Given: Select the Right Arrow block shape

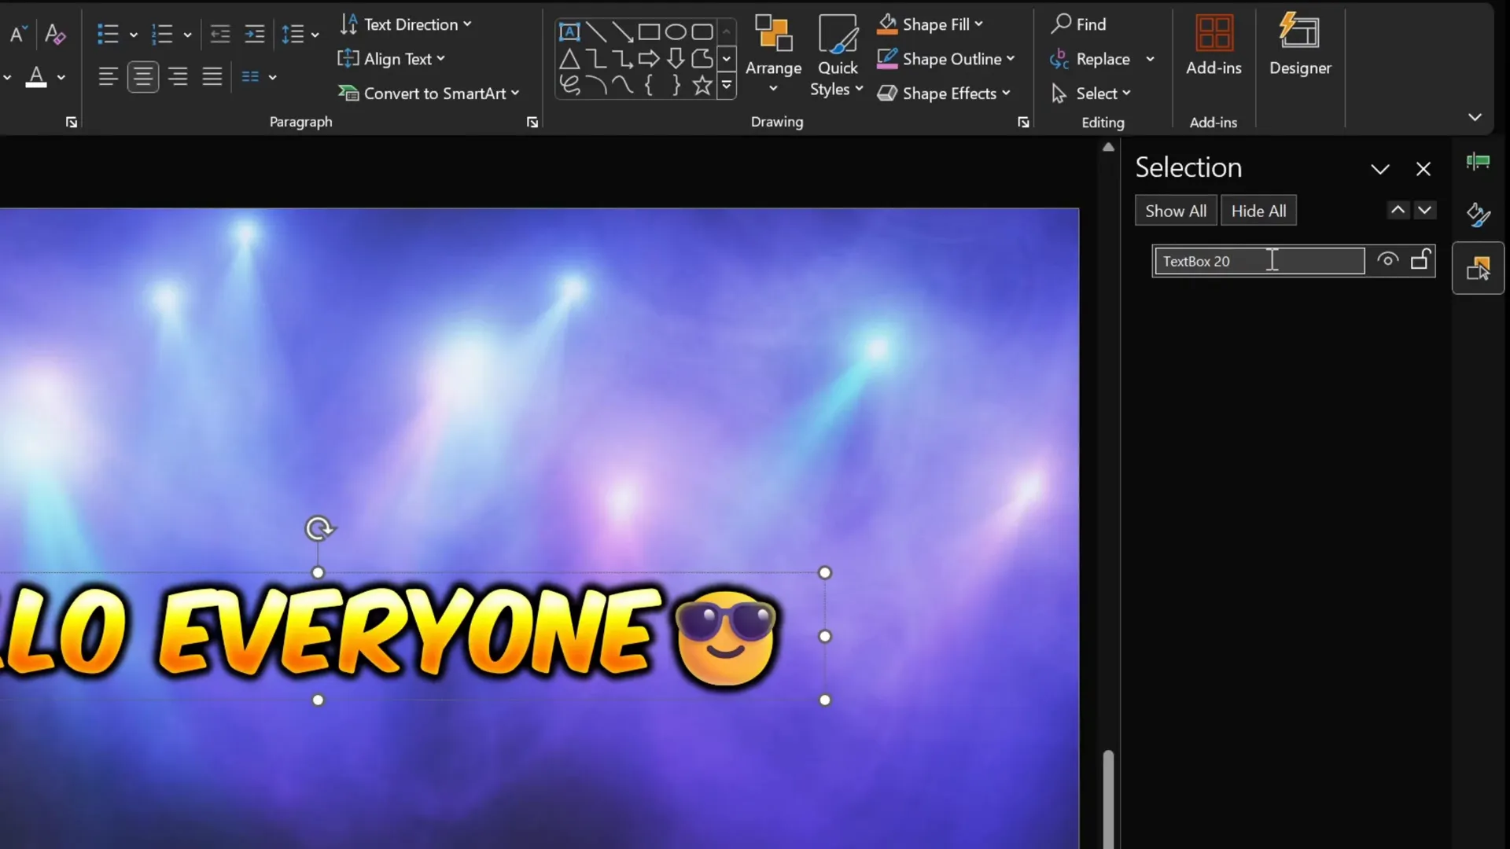Looking at the screenshot, I should (649, 59).
